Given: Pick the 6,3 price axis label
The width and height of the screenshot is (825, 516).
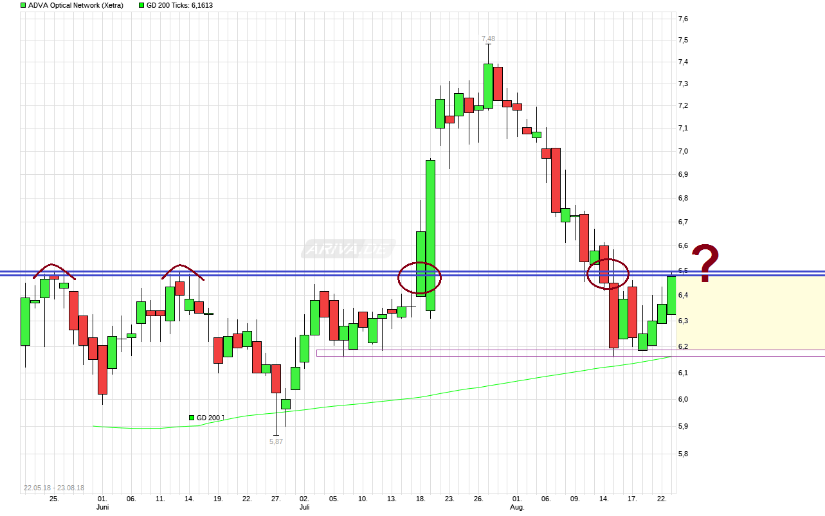Looking at the screenshot, I should click(x=683, y=321).
